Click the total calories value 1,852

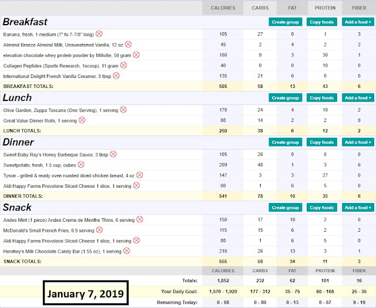pyautogui.click(x=223, y=280)
